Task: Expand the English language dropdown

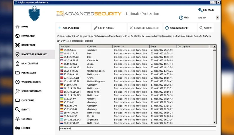Action: click(217, 18)
